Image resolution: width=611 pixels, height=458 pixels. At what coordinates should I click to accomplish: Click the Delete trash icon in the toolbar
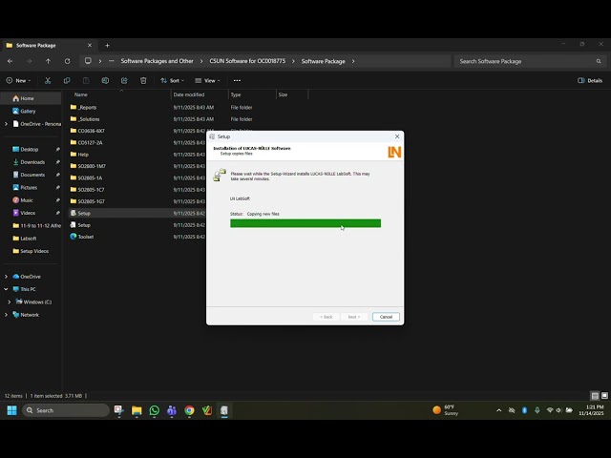click(143, 80)
